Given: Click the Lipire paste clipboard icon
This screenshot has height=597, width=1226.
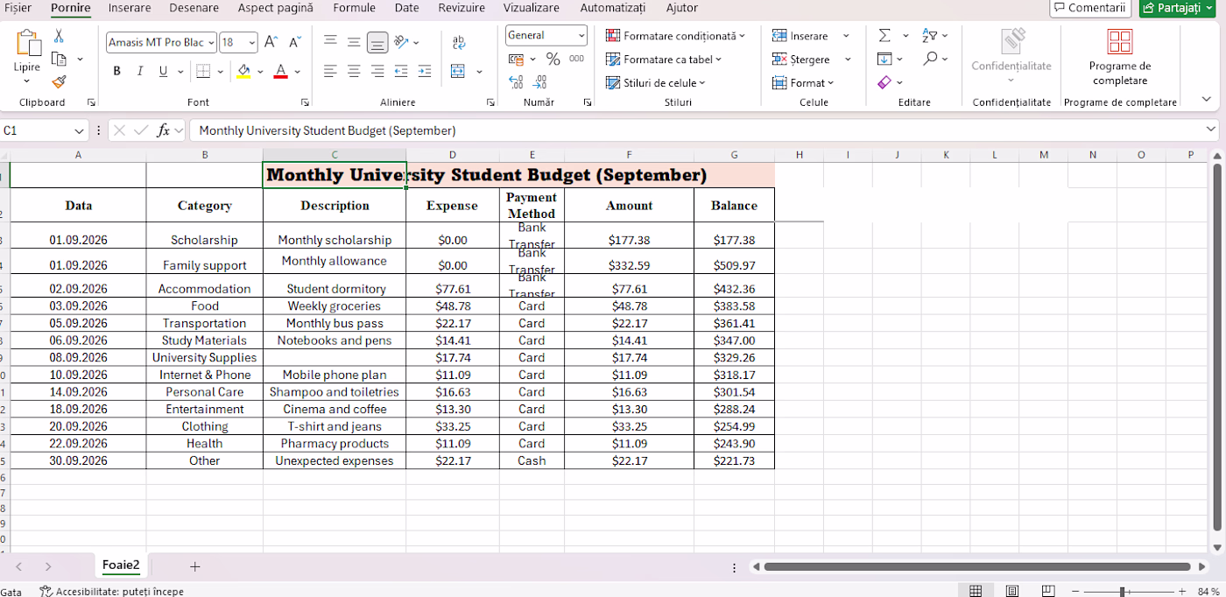Looking at the screenshot, I should [27, 44].
